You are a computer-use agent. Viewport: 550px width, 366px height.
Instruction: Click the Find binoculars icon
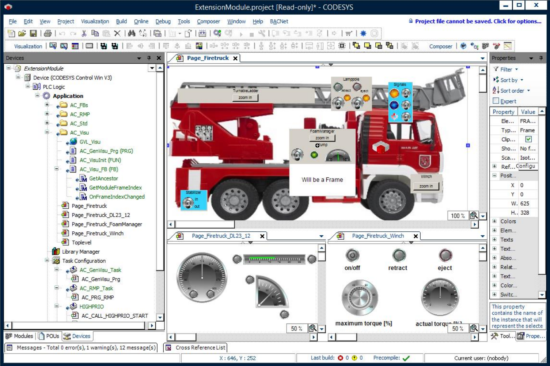tap(132, 34)
